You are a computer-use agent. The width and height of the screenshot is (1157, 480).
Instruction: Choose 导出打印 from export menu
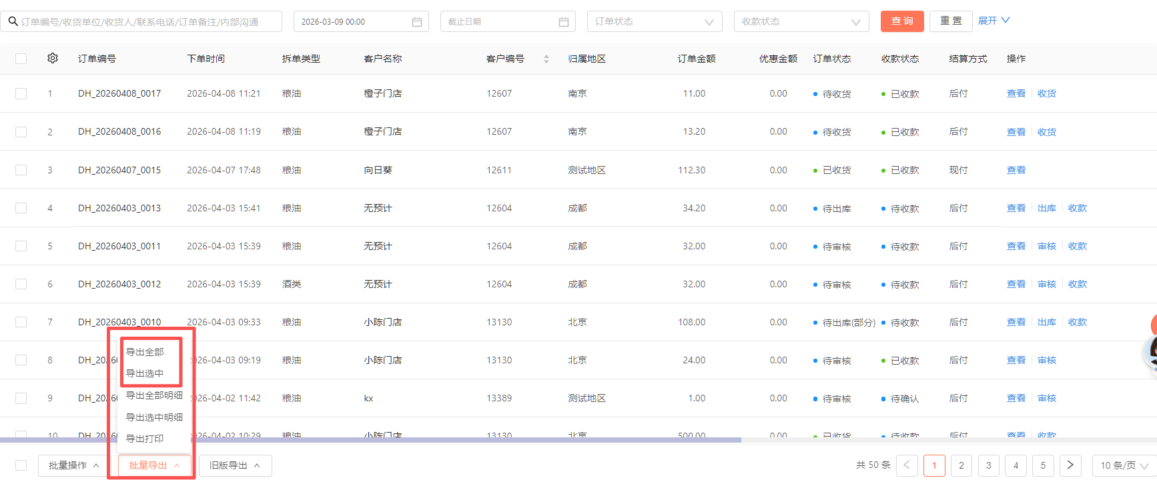pos(145,439)
